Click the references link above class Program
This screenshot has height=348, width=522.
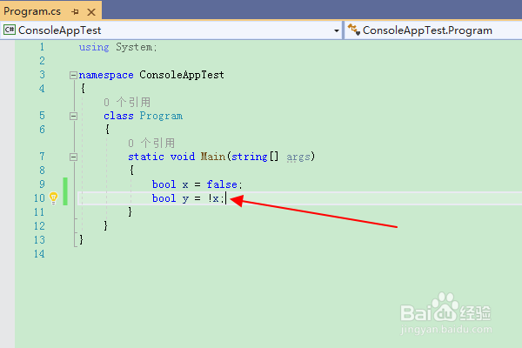pyautogui.click(x=127, y=103)
